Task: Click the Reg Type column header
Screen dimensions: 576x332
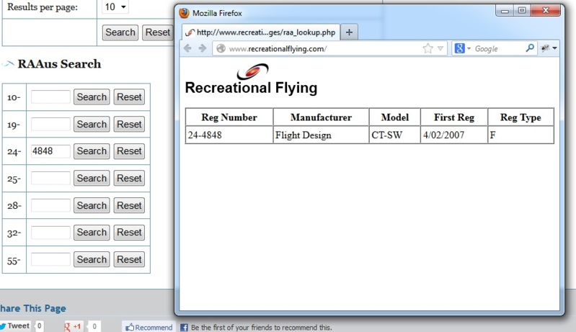Action: coord(520,117)
